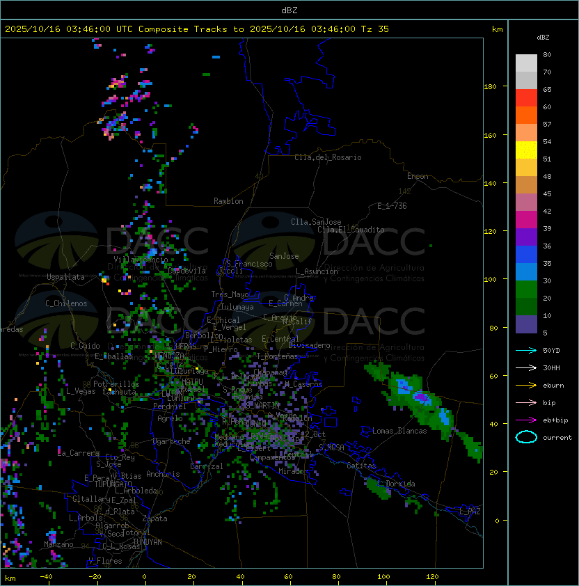Click the cyan 'current' ellipse in legend

pyautogui.click(x=526, y=437)
